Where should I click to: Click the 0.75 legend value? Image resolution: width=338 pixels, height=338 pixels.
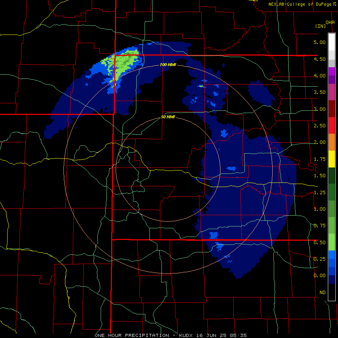(x=320, y=226)
